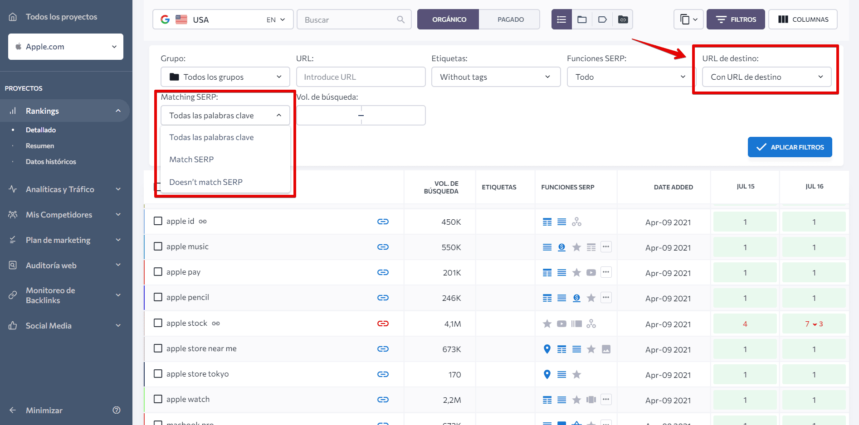This screenshot has height=425, width=859.
Task: Check the apple music keyword checkbox
Action: [x=158, y=246]
